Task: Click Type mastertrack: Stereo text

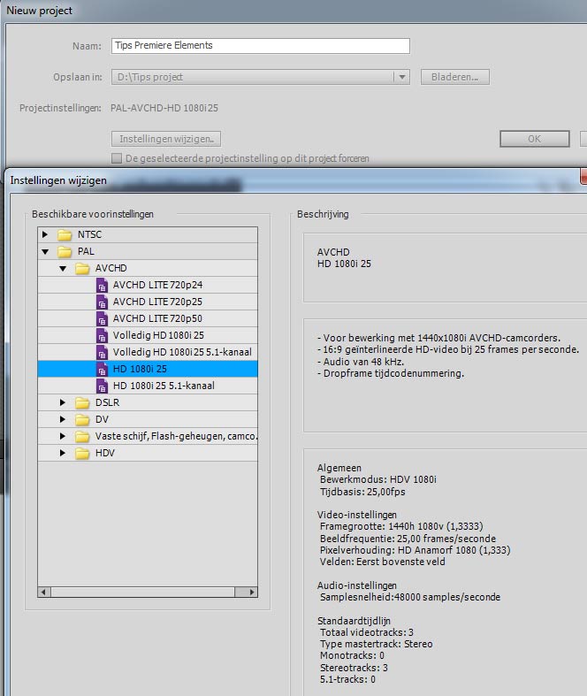Action: [x=377, y=644]
